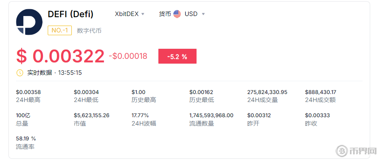Click the -5.2 % change badge
This screenshot has height=162, width=381.
pos(177,56)
